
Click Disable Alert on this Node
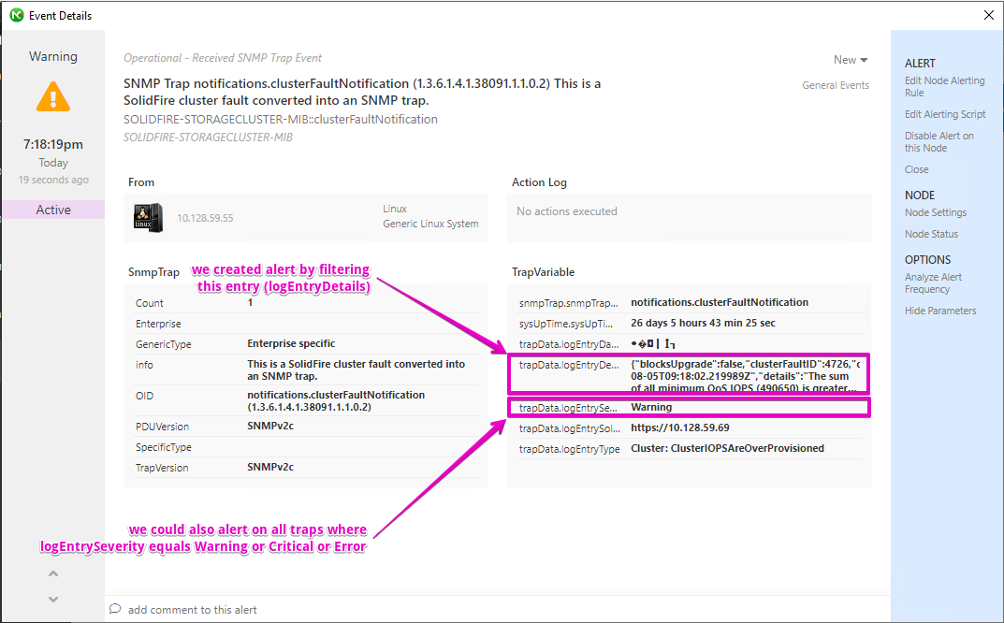coord(939,141)
